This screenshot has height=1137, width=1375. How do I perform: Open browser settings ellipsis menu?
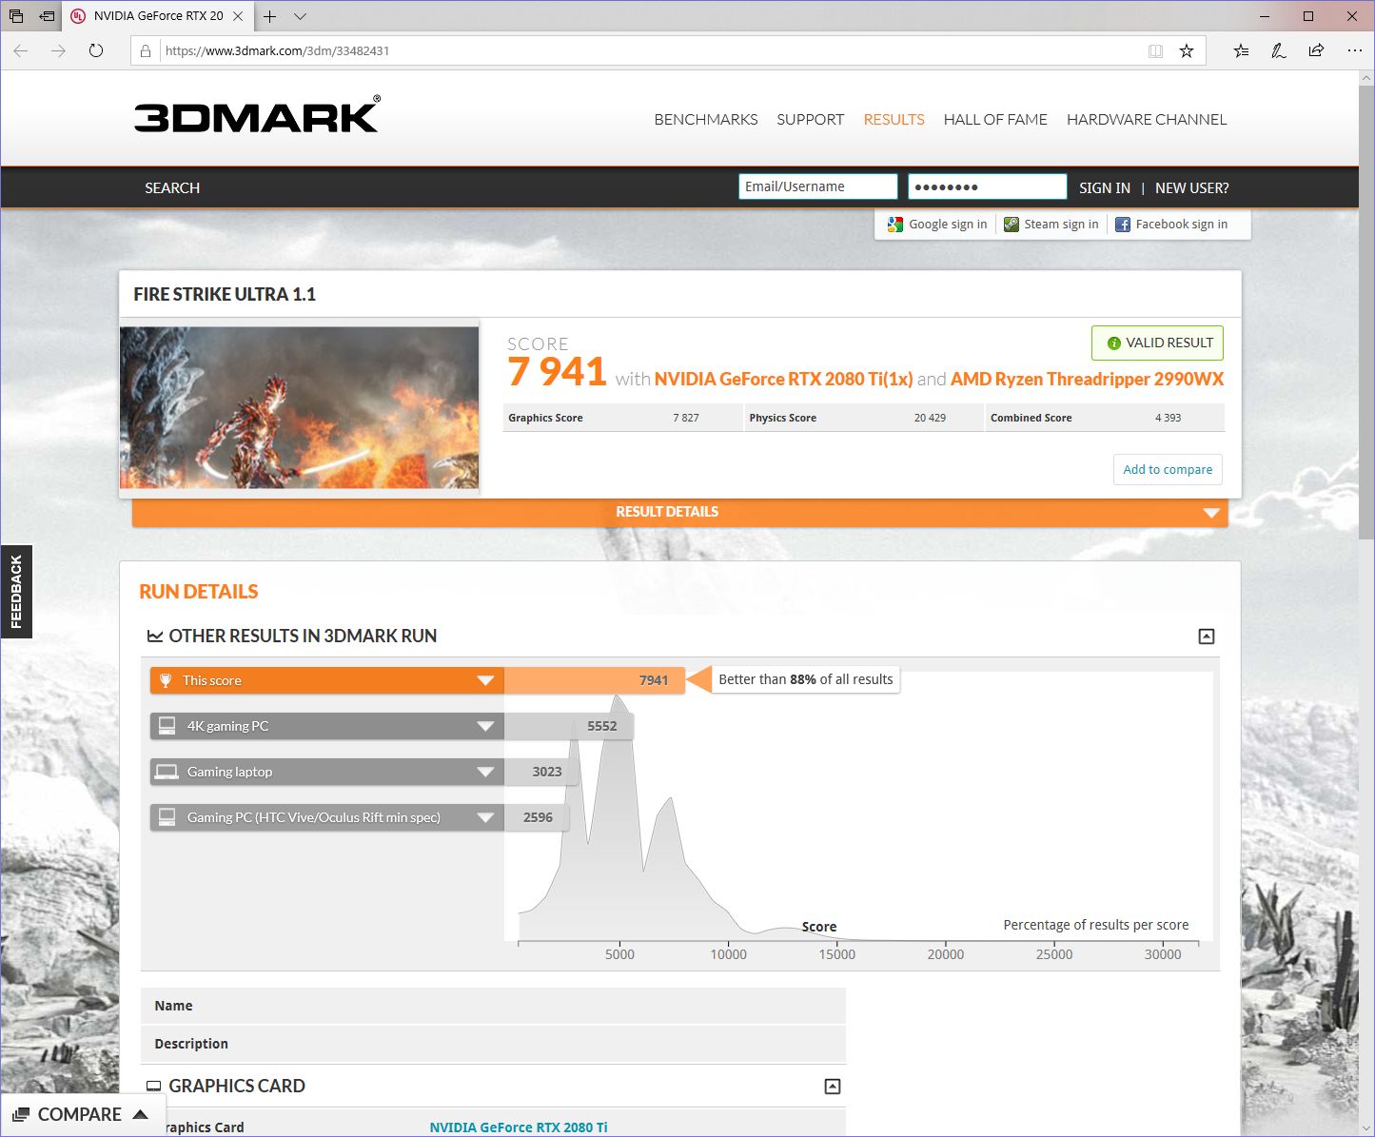click(x=1354, y=50)
